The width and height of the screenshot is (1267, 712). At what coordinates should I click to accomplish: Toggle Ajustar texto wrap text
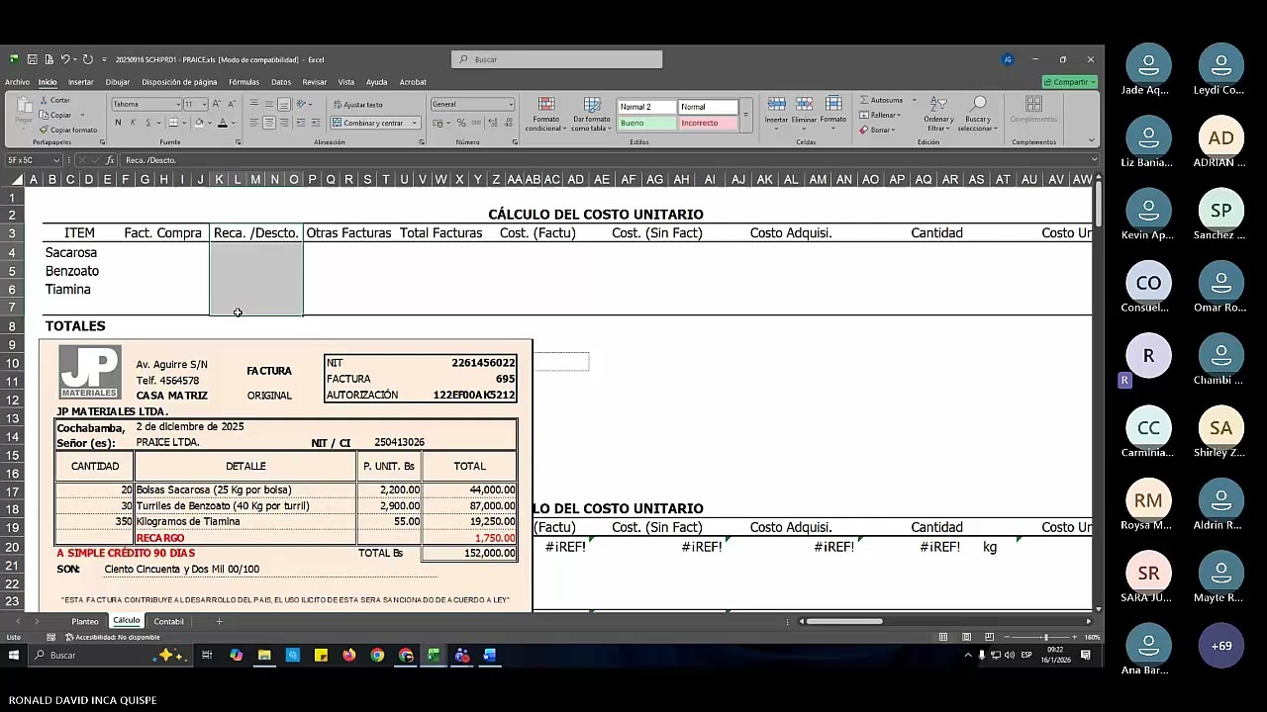click(358, 104)
